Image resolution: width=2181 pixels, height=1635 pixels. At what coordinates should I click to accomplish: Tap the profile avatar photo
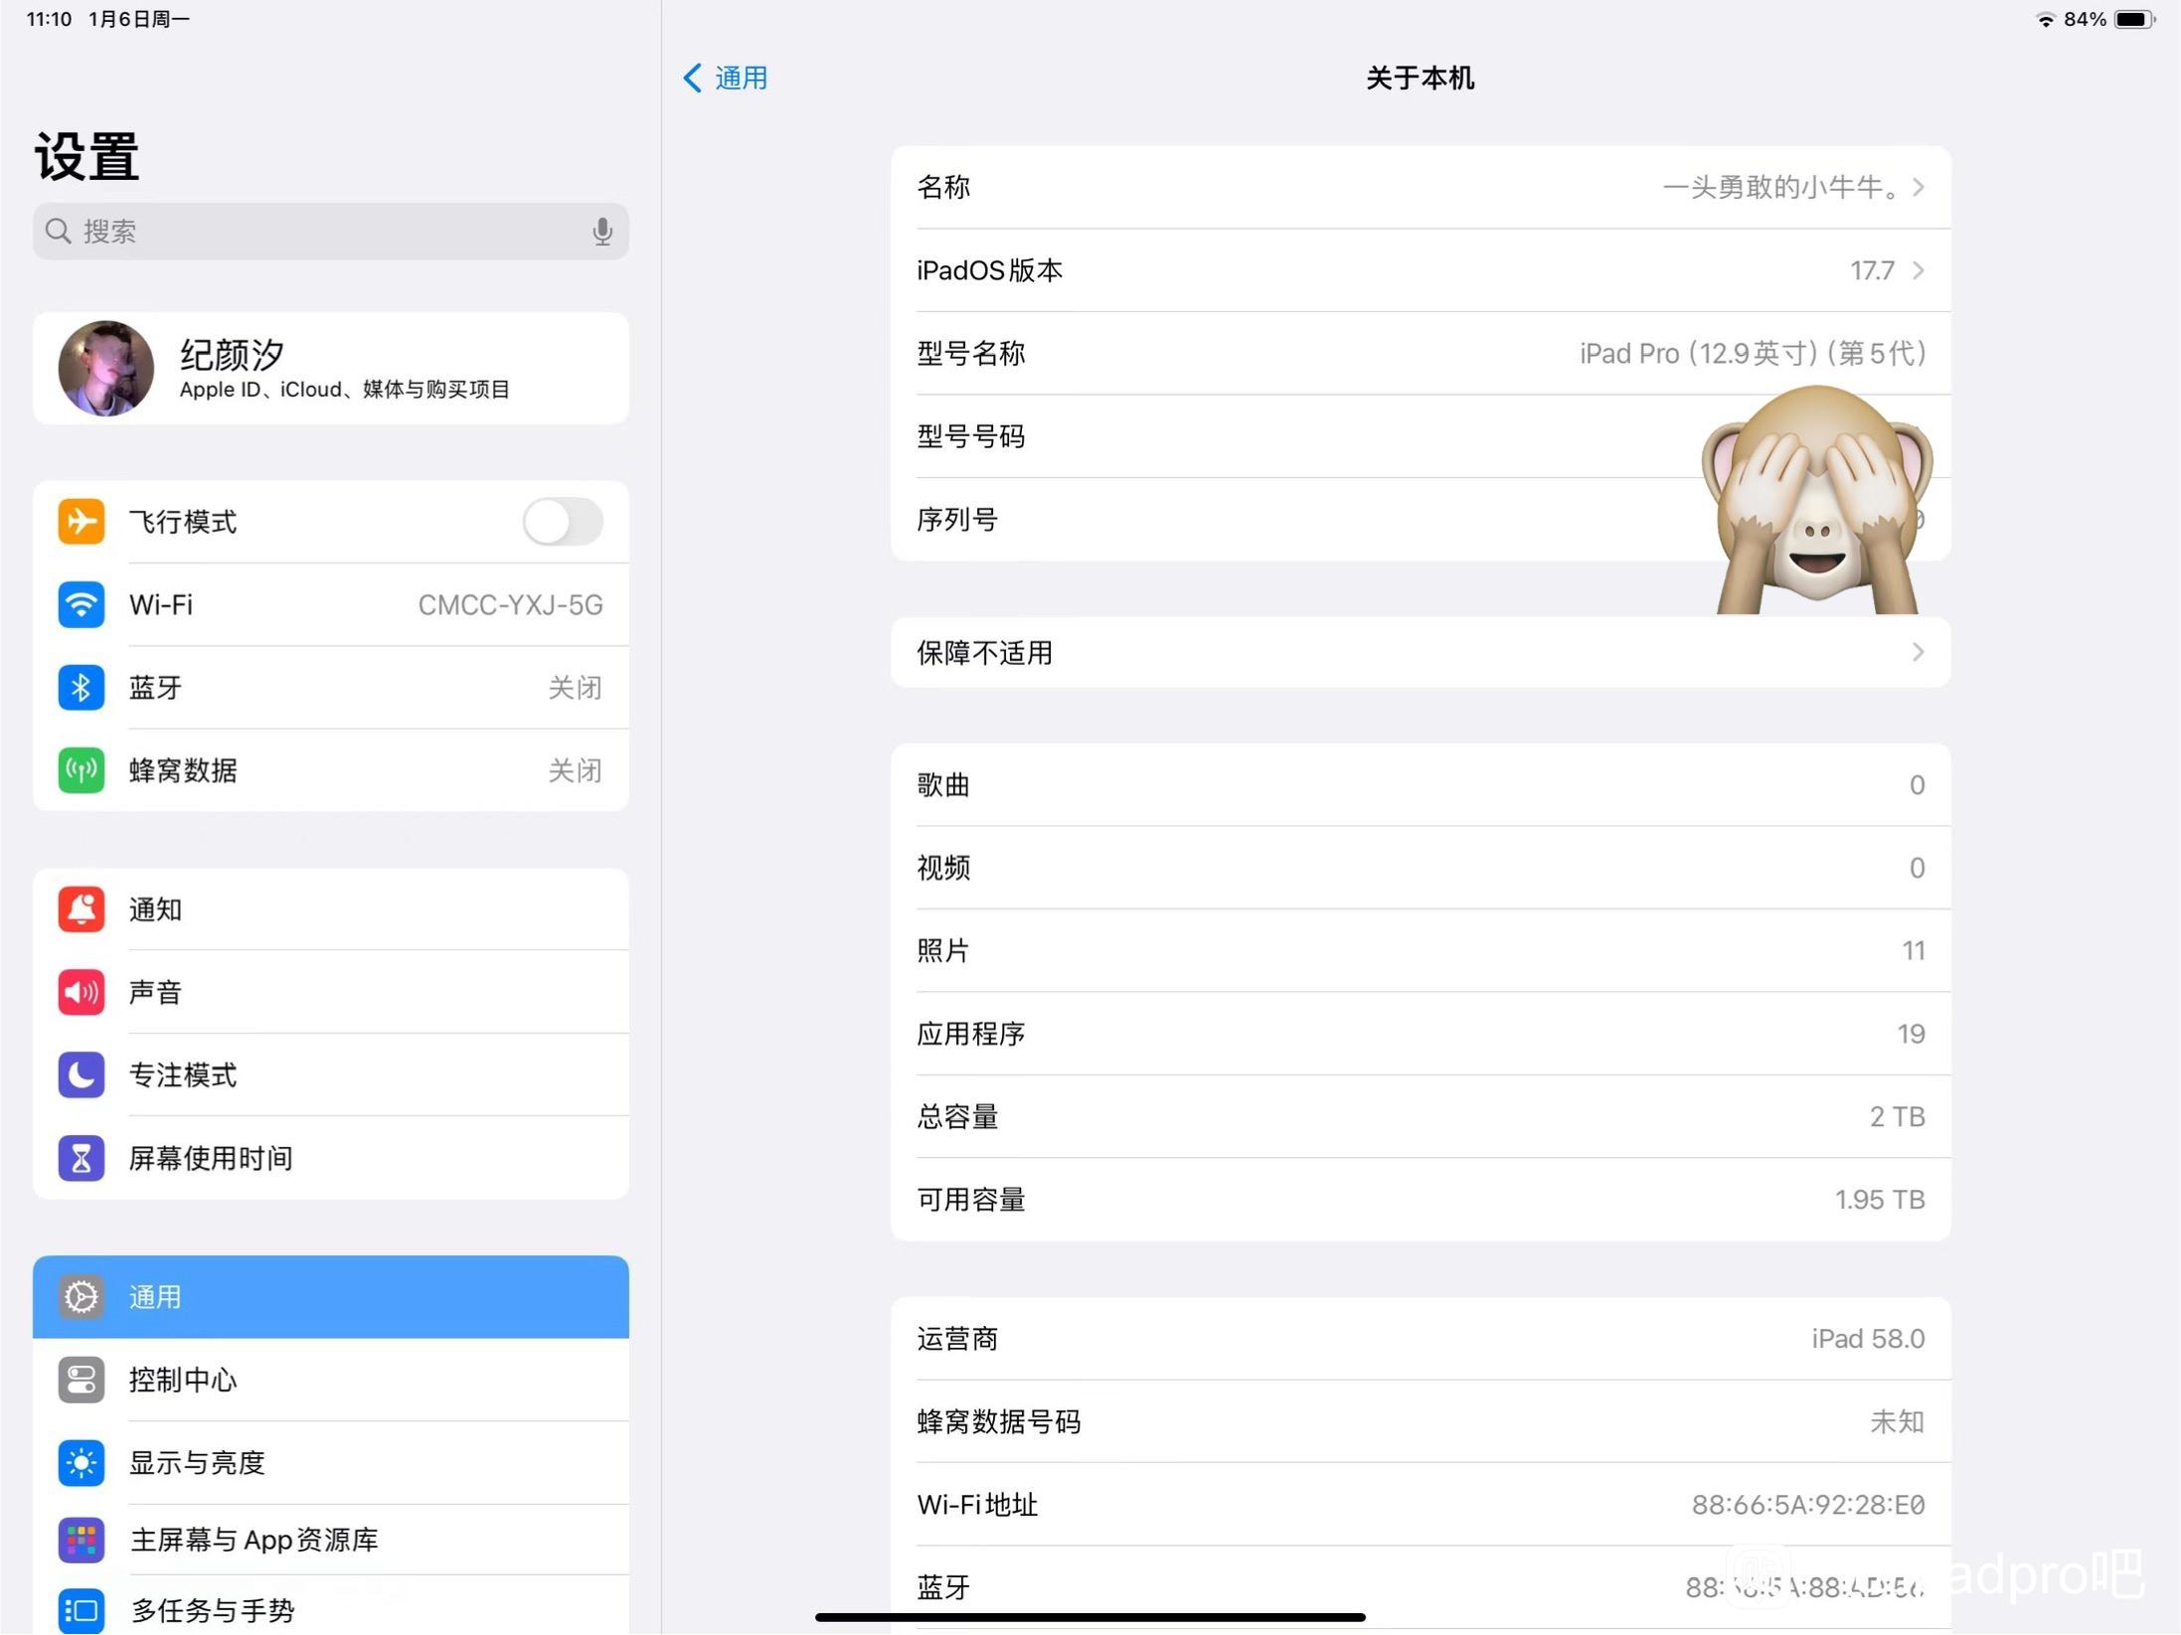coord(106,369)
